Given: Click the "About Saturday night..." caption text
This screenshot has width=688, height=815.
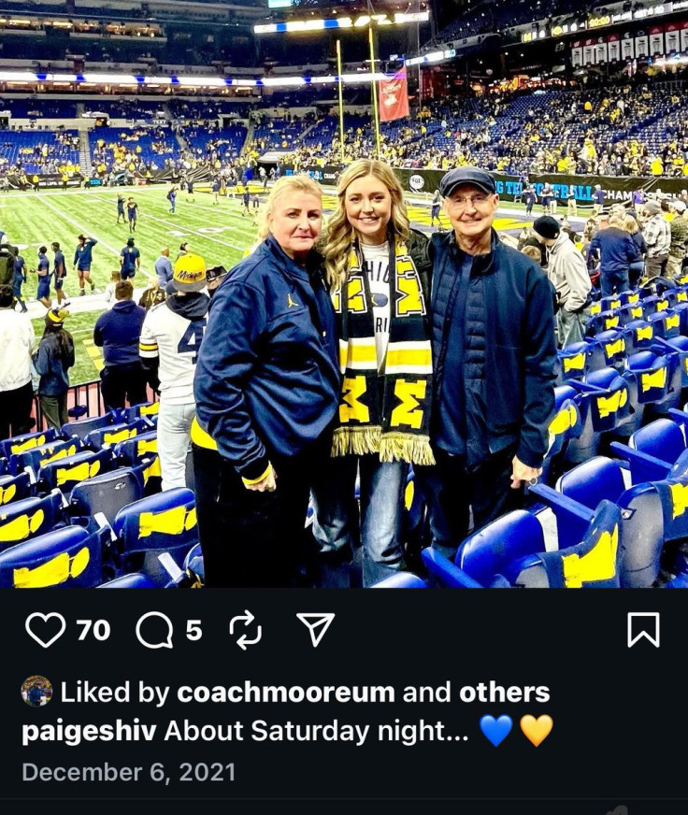Looking at the screenshot, I should pyautogui.click(x=316, y=731).
